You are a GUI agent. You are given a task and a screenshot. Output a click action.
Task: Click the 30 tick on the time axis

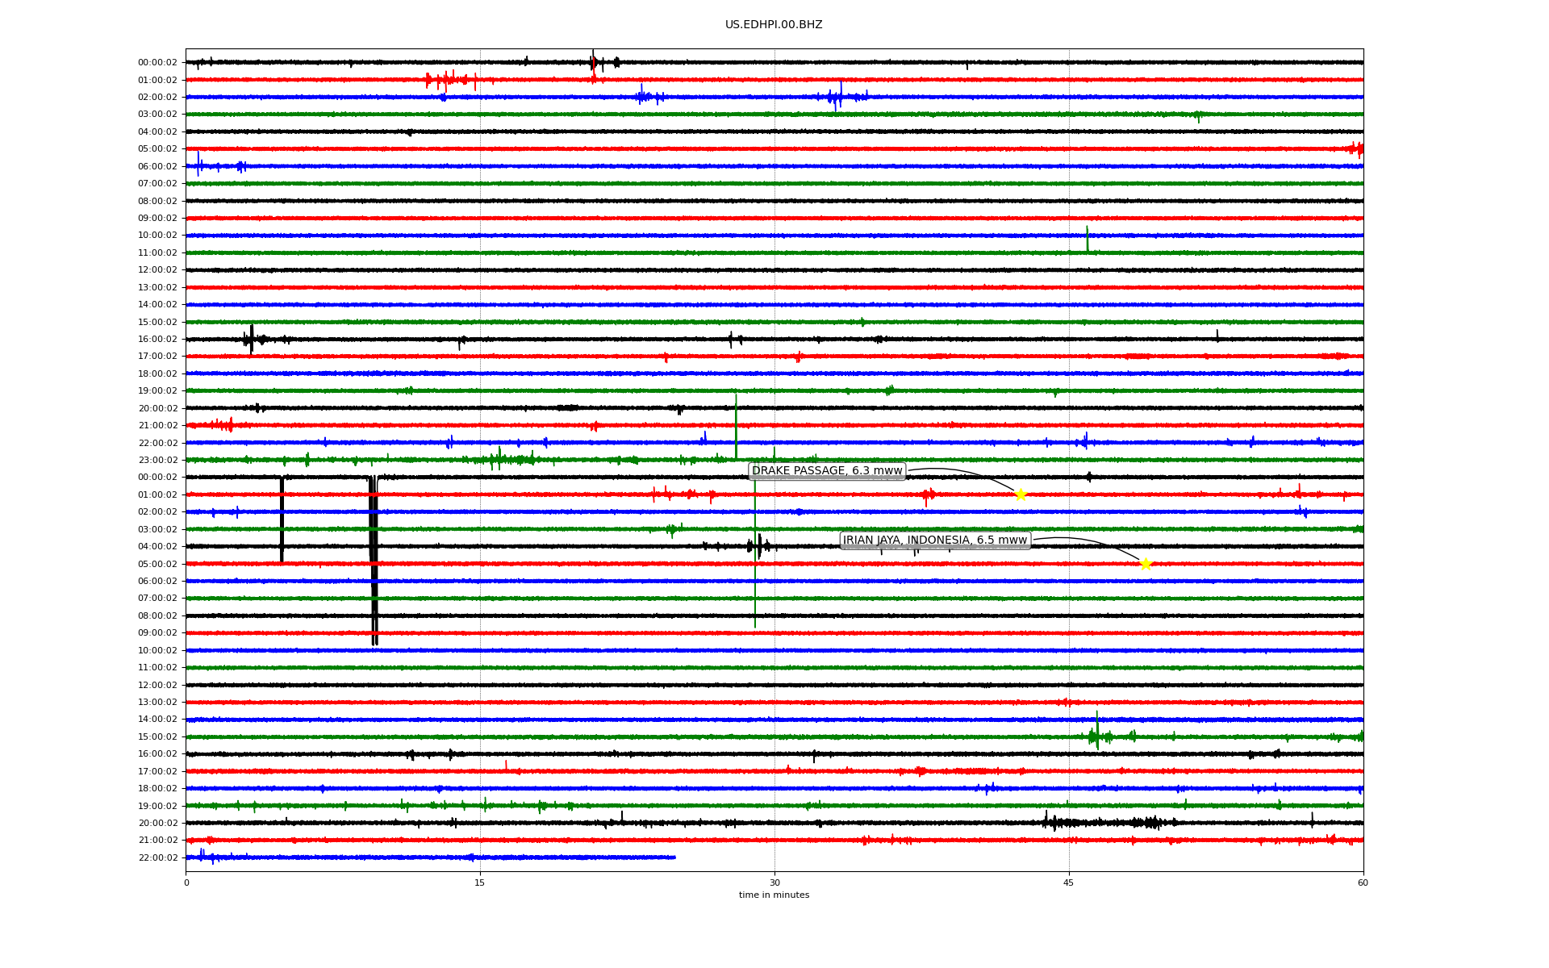click(774, 882)
